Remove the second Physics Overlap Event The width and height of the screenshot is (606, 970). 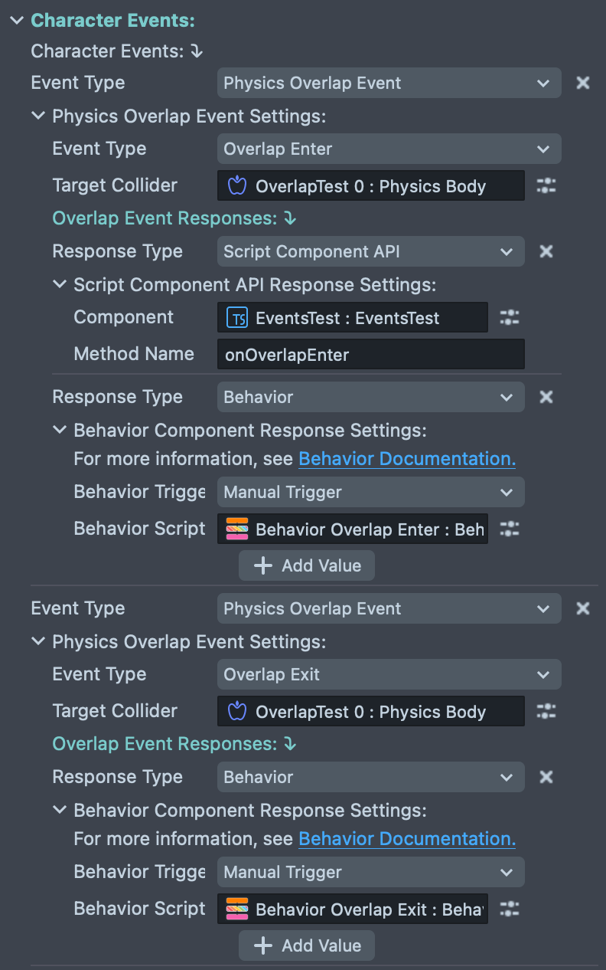pos(582,608)
